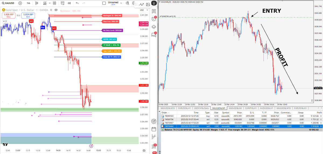The height and width of the screenshot is (154, 323).
Task: Open the object tree layers icon
Action: [x=154, y=27]
